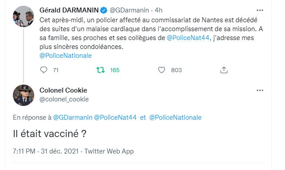The width and height of the screenshot is (285, 170).
Task: Open Gérald Darmanin's profile picture
Action: point(24,16)
